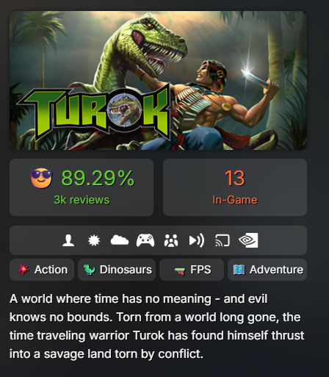
Task: Click the audio speaker waves icon
Action: pos(197,240)
